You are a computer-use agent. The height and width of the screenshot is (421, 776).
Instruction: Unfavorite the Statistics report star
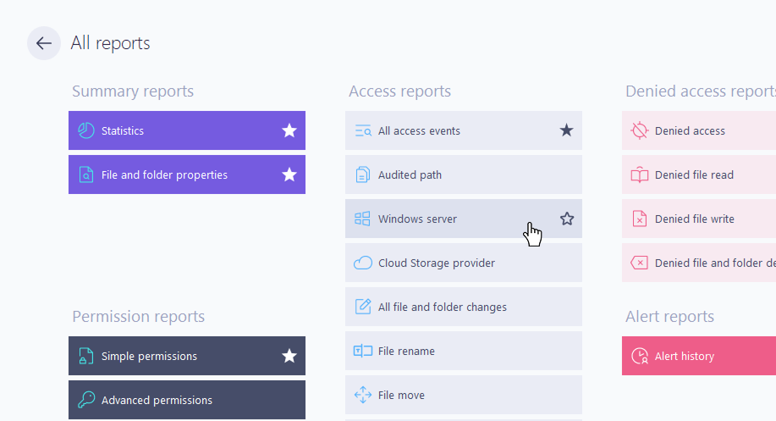tap(289, 130)
